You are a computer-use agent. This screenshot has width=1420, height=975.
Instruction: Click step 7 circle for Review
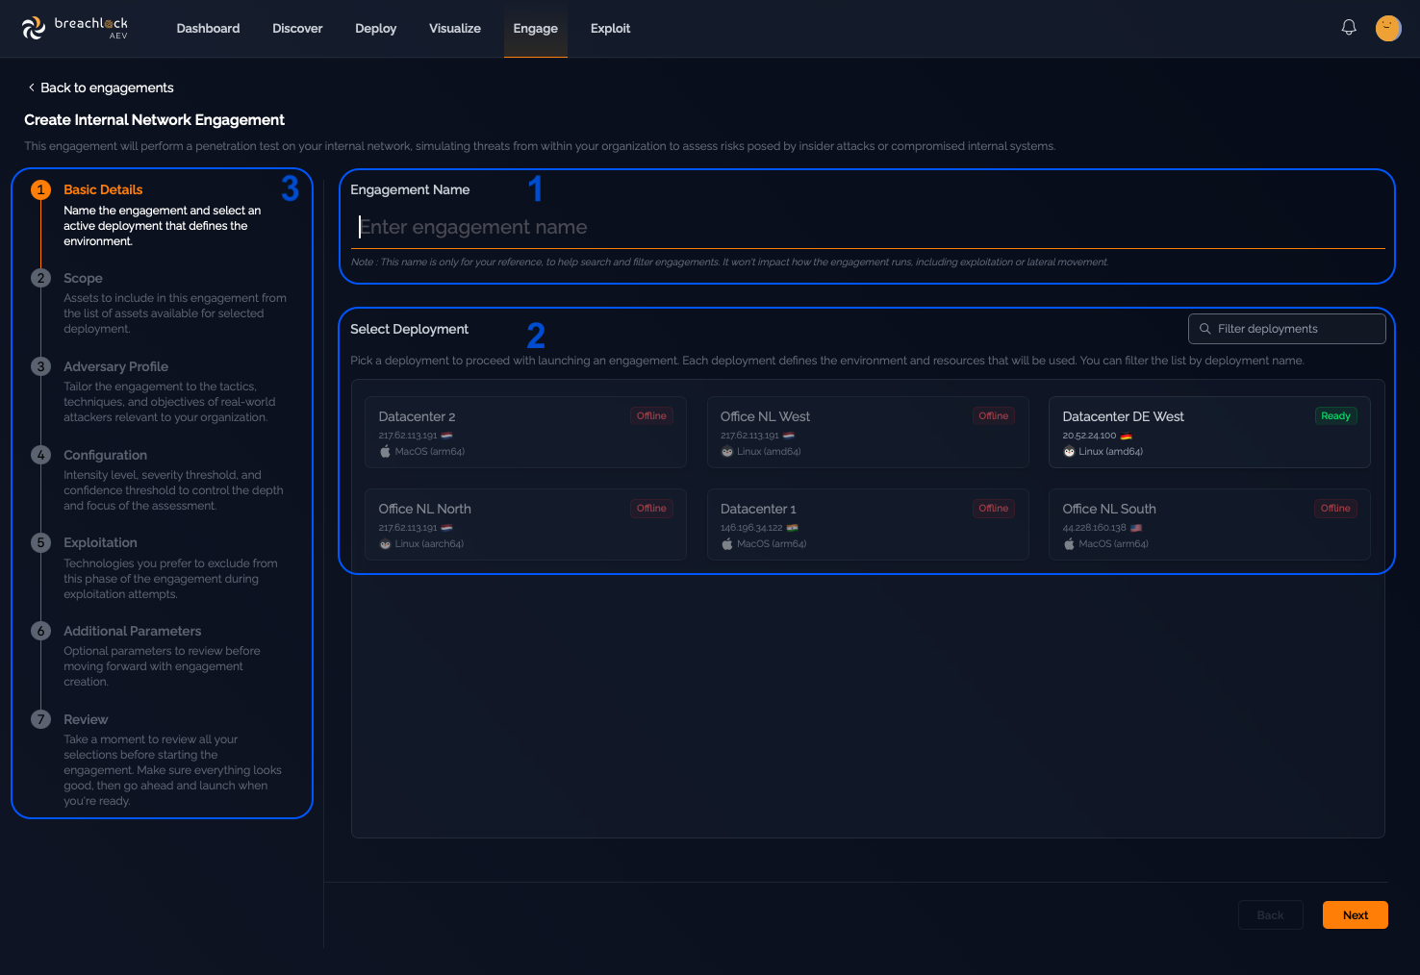click(40, 719)
